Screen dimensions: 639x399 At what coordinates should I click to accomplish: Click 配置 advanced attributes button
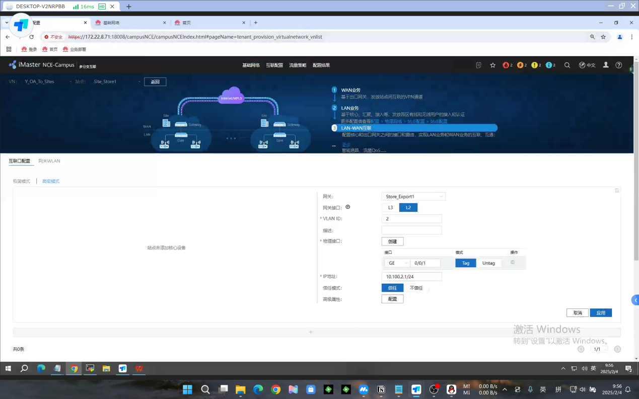tap(392, 299)
